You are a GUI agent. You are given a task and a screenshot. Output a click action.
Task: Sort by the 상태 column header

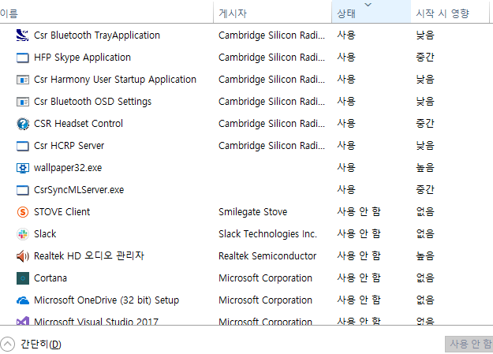point(372,13)
